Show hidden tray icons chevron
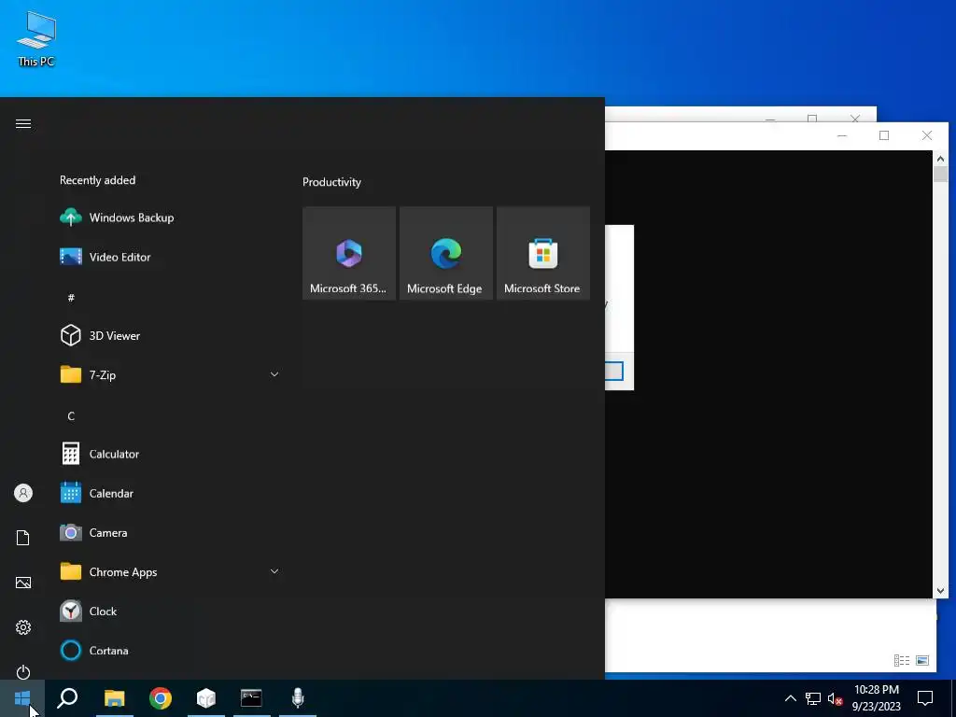 pyautogui.click(x=790, y=698)
